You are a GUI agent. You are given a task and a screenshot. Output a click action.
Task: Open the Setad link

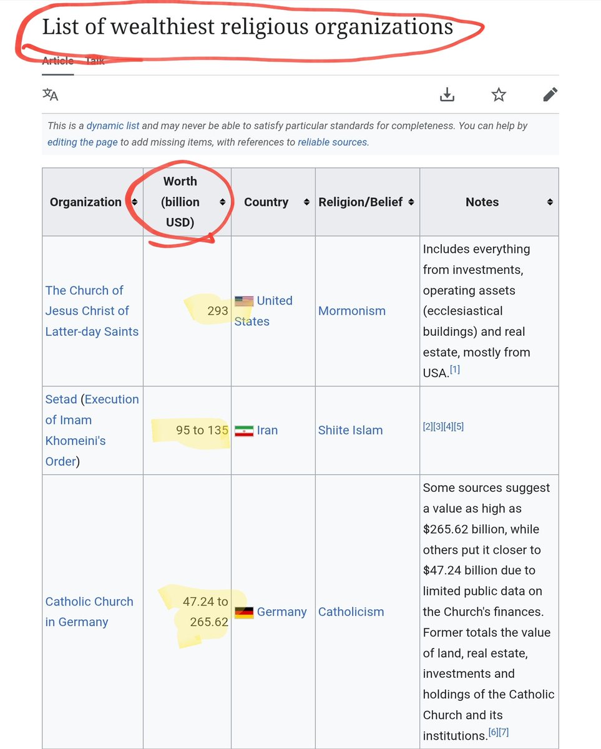(x=61, y=399)
